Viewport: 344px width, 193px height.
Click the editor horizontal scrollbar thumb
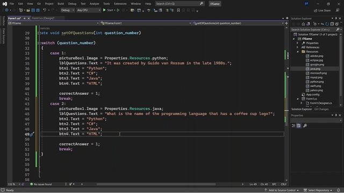pyautogui.click(x=156, y=184)
